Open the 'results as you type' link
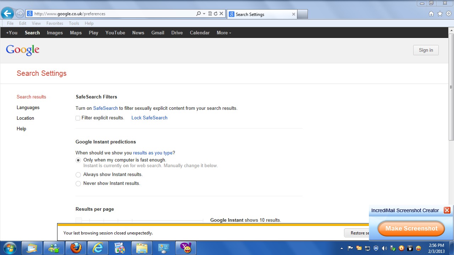Viewport: 454px width, 255px height. tap(153, 153)
